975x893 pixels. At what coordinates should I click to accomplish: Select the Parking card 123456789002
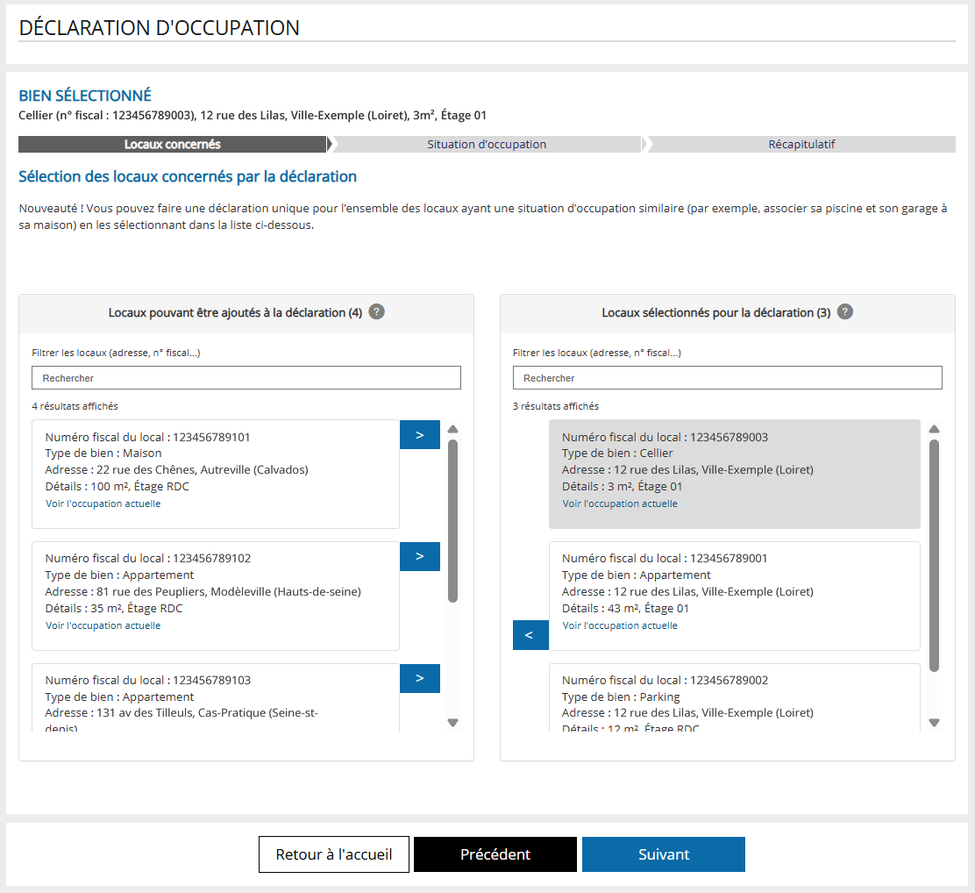coord(735,697)
